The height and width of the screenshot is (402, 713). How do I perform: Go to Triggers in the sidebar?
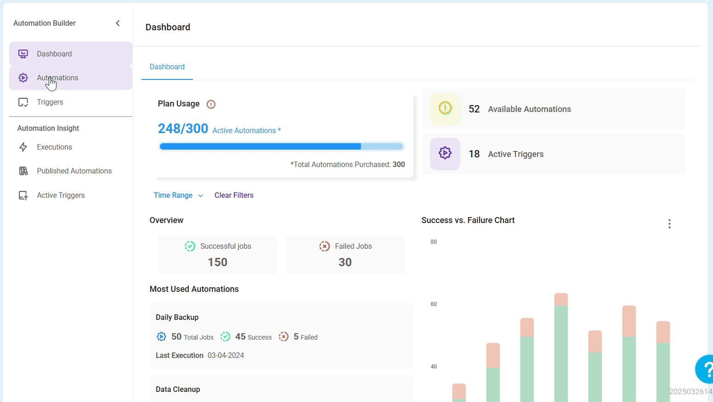click(71, 102)
